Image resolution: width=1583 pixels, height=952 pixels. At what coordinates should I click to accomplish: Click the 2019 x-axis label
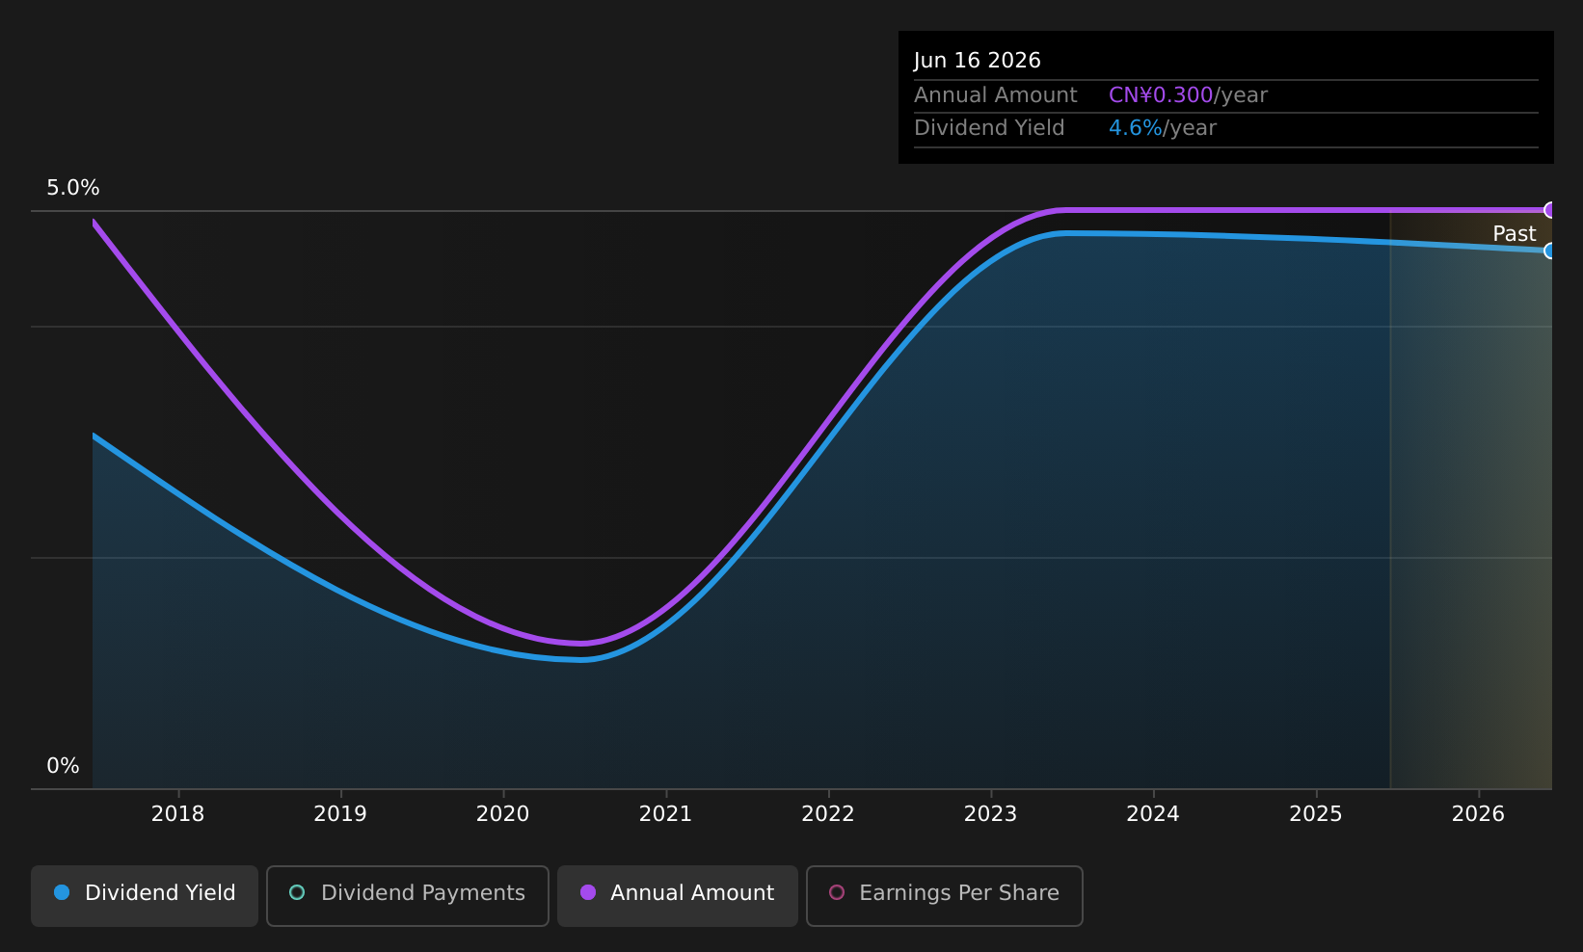tap(340, 814)
